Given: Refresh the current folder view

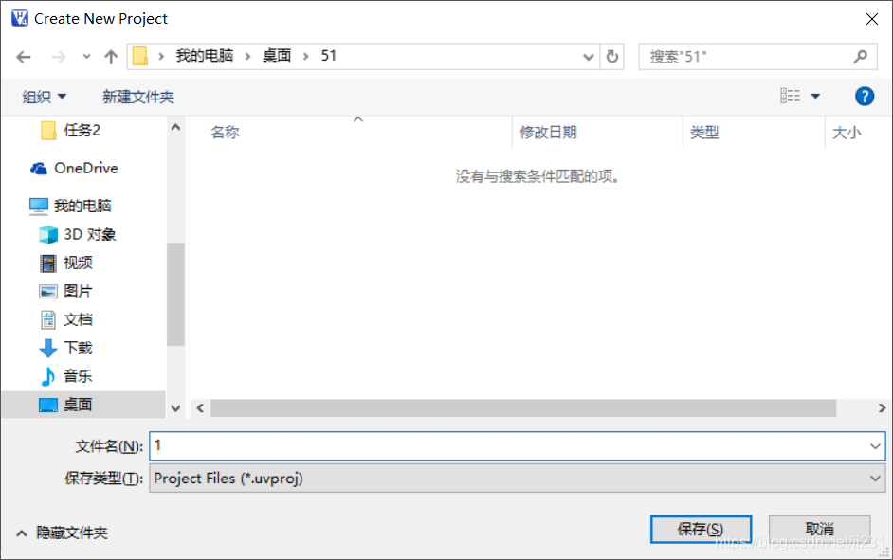Looking at the screenshot, I should tap(612, 56).
